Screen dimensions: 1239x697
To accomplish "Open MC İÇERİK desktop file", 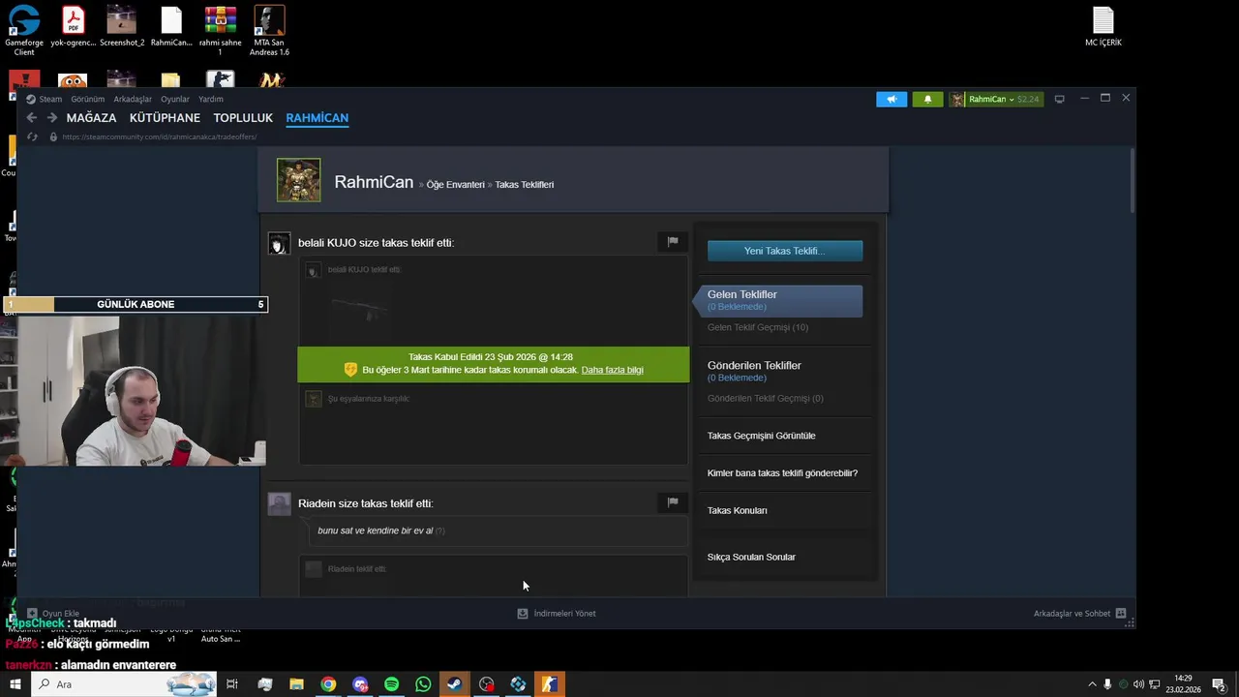I will (x=1103, y=26).
